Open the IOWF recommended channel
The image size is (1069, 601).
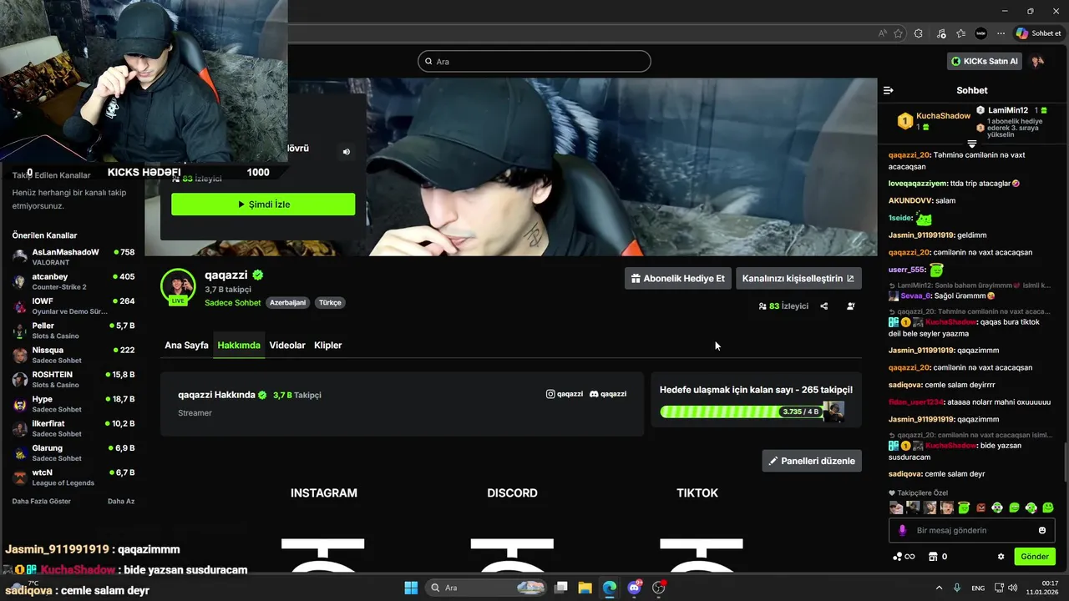pyautogui.click(x=73, y=306)
